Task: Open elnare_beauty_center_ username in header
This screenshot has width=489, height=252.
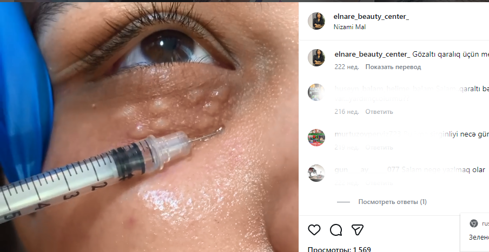Action: coord(371,17)
